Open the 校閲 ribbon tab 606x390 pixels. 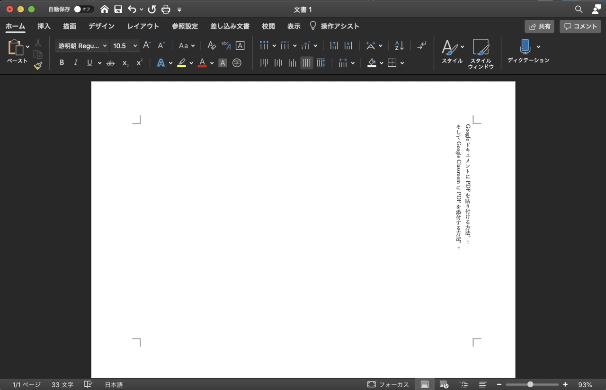point(268,26)
